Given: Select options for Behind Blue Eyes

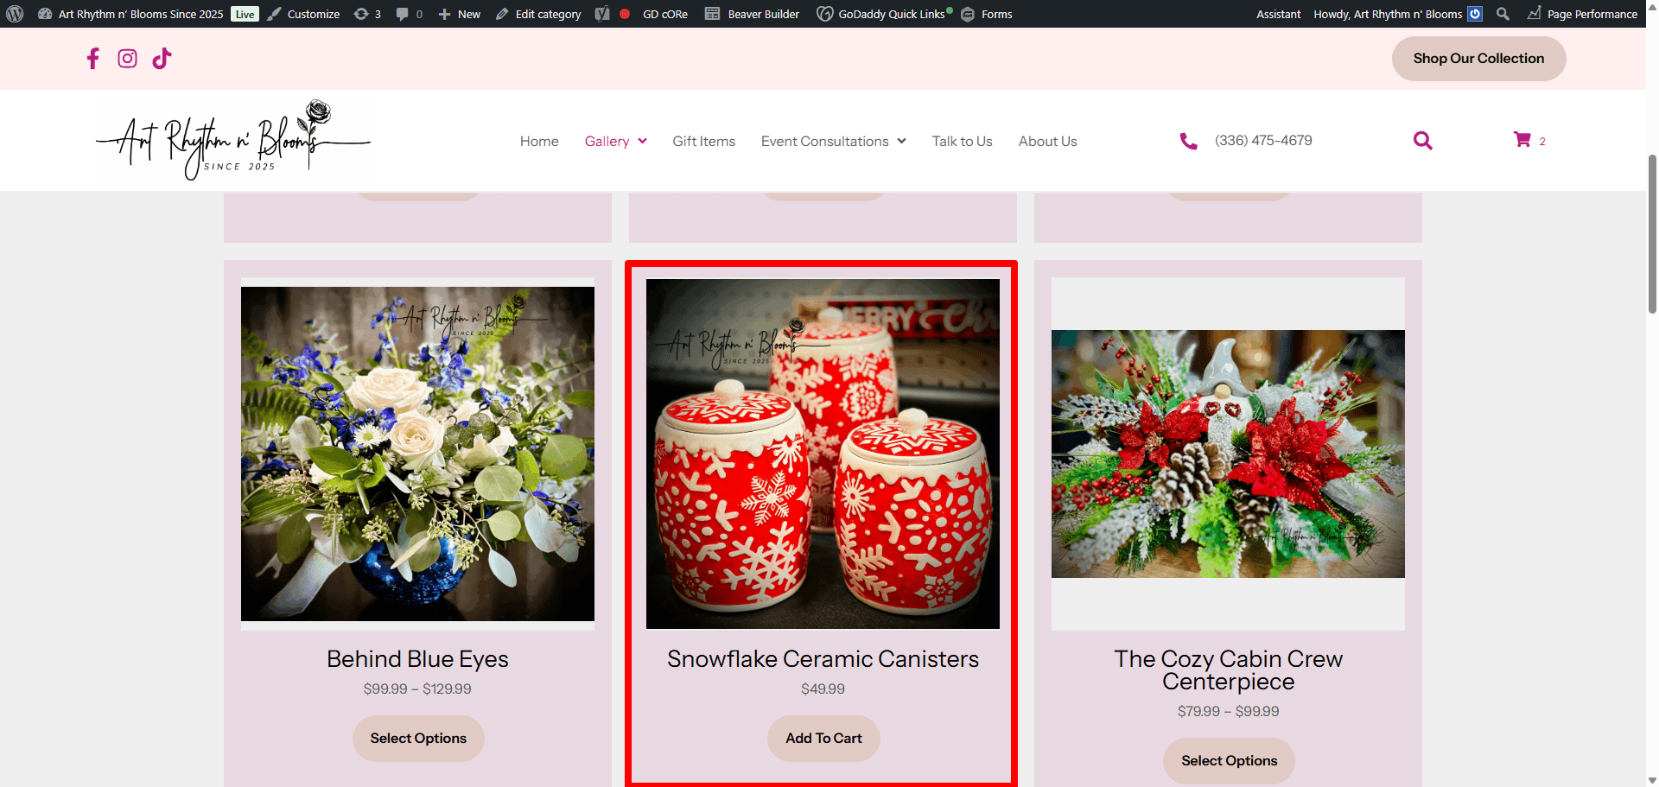Looking at the screenshot, I should (418, 739).
